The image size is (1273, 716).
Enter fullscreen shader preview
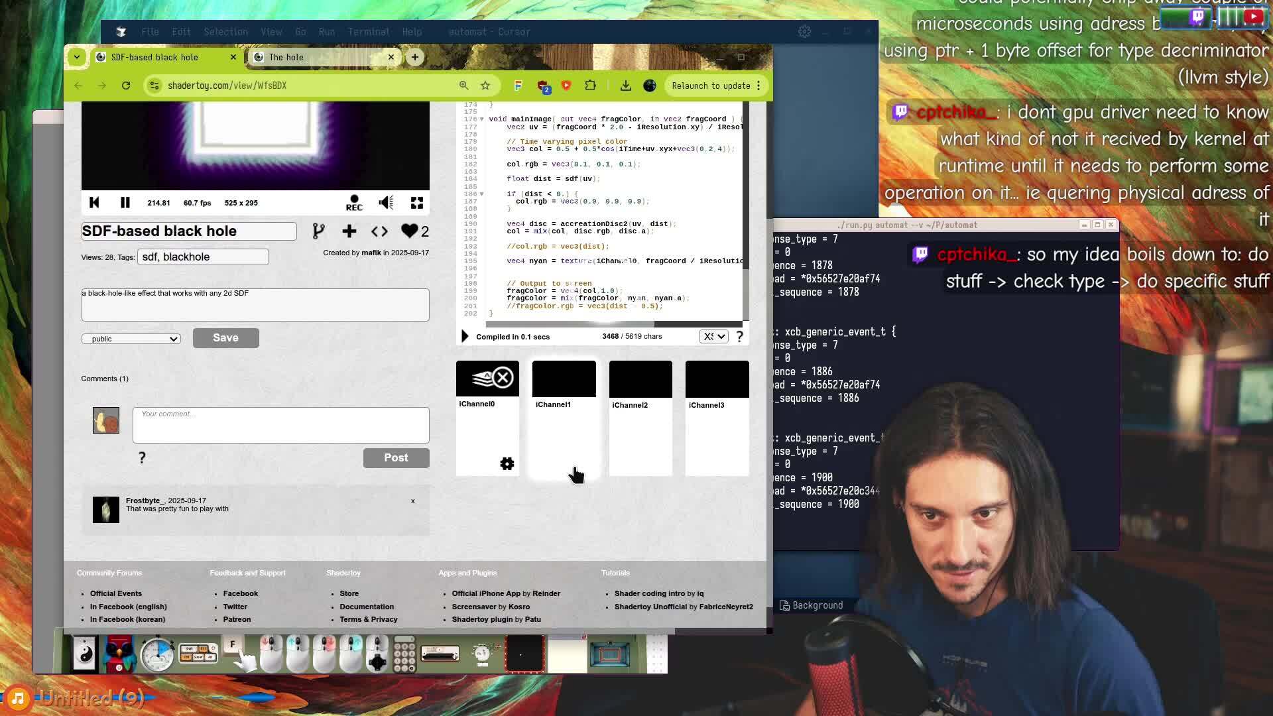[416, 203]
